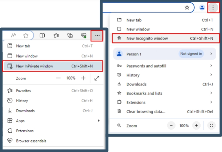222x152 pixels.
Task: Add page to favorites in Edge address bar
Action: click(26, 35)
